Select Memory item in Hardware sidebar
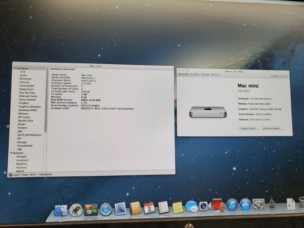Screen dimensions: 304x228 tap(23, 114)
